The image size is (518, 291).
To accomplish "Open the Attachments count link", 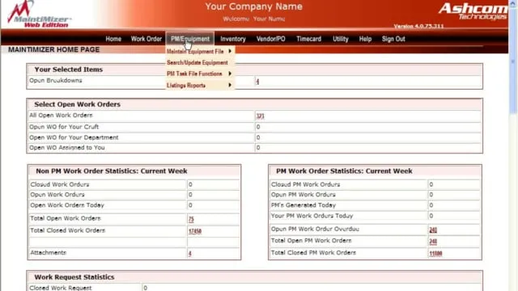I will click(x=190, y=253).
